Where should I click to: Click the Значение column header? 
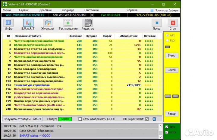click(x=75, y=36)
